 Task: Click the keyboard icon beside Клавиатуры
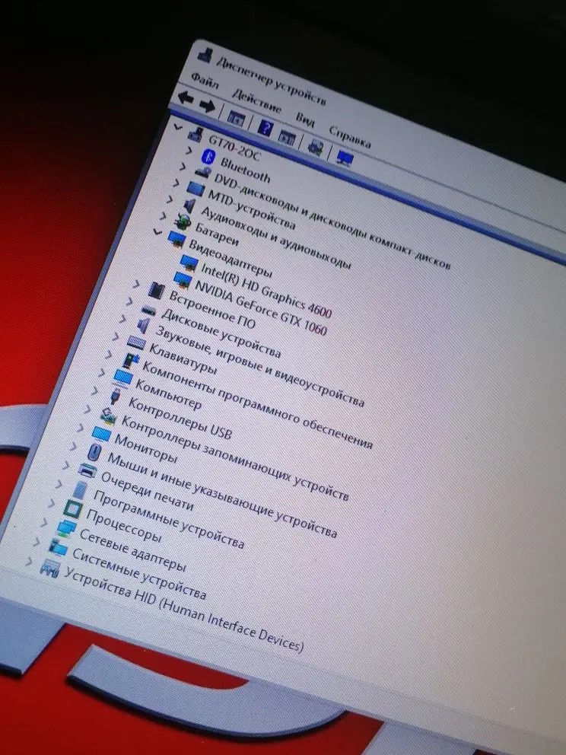tap(136, 342)
